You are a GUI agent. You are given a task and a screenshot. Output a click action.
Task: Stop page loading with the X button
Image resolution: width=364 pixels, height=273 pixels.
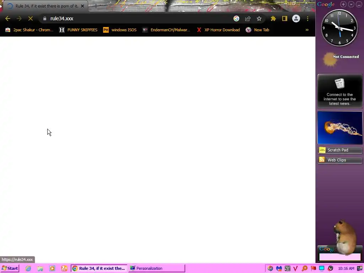[x=31, y=18]
